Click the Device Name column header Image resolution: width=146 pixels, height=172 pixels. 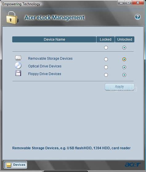click(54, 39)
